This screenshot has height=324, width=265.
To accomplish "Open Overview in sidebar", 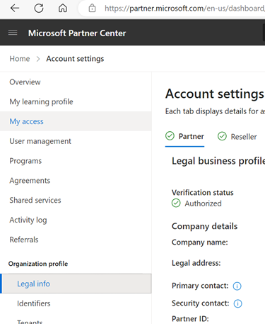I will tap(76, 82).
